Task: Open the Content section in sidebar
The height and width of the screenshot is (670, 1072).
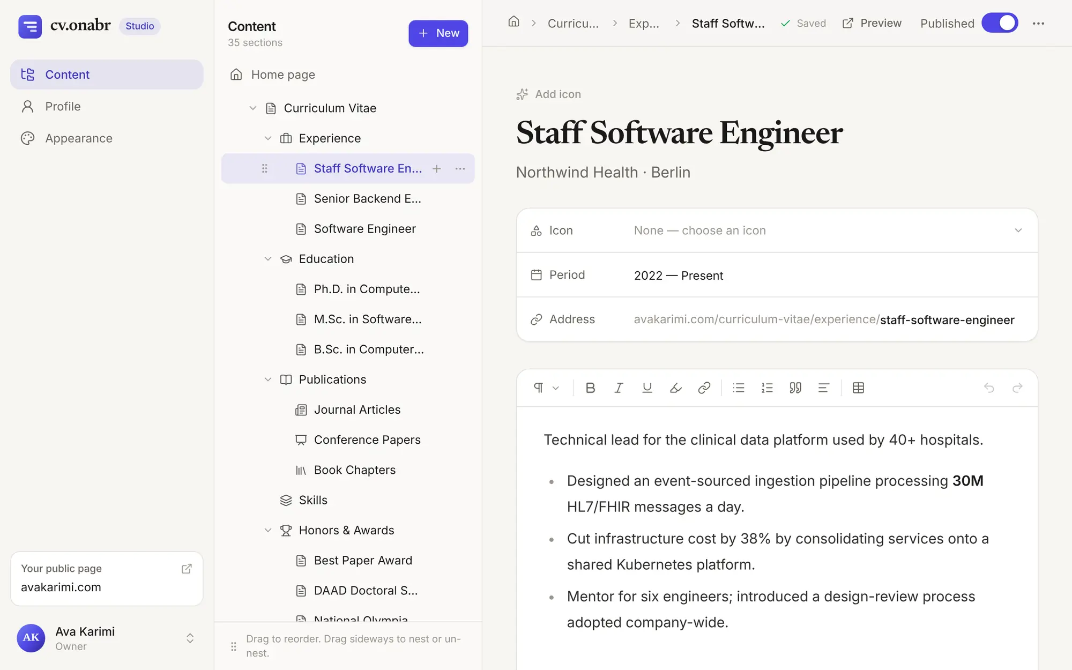Action: (107, 75)
